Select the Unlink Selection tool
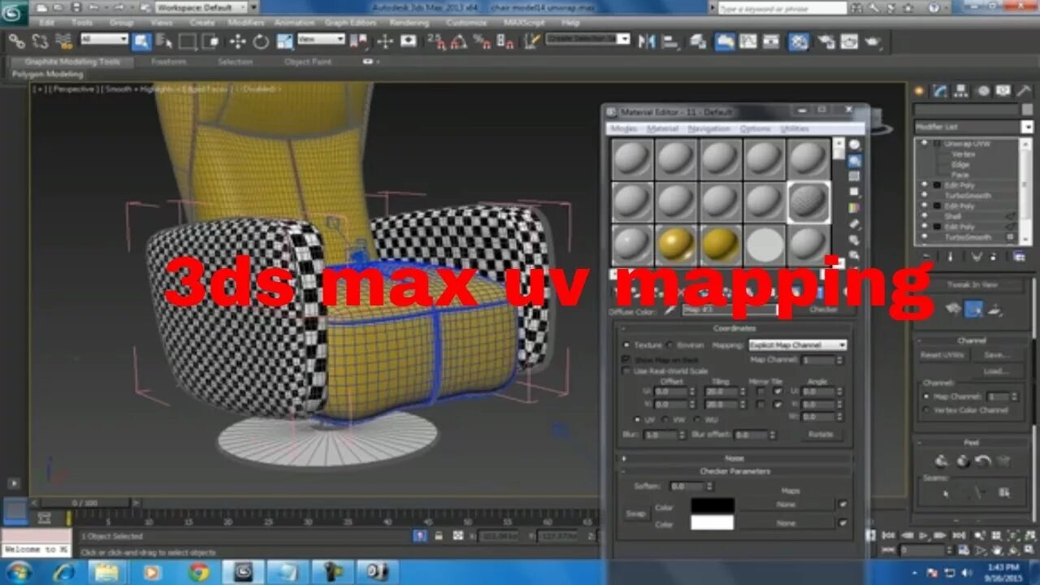Viewport: 1040px width, 585px height. click(x=40, y=41)
